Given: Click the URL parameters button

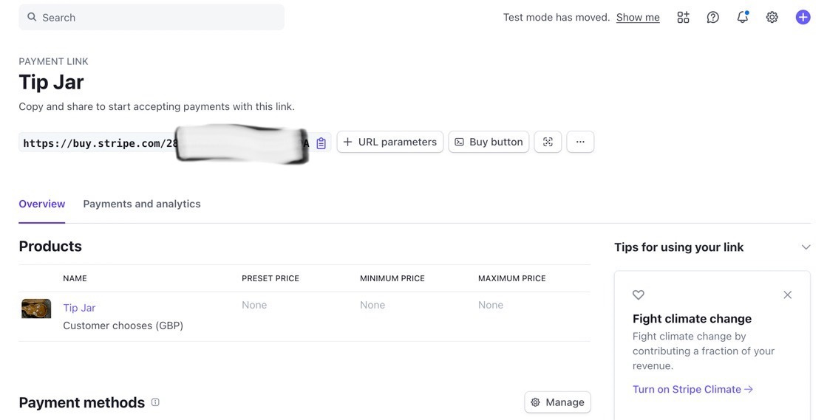Looking at the screenshot, I should point(390,142).
